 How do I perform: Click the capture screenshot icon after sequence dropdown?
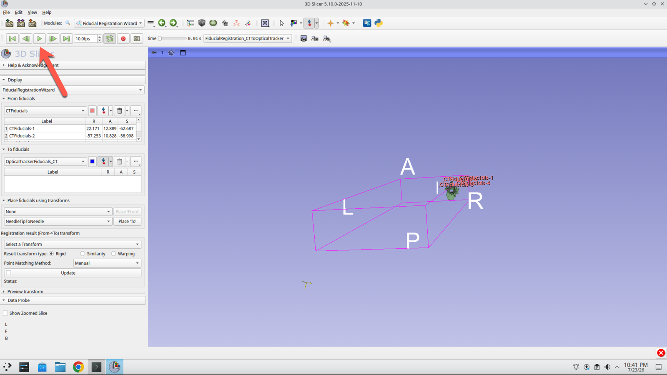click(x=303, y=39)
